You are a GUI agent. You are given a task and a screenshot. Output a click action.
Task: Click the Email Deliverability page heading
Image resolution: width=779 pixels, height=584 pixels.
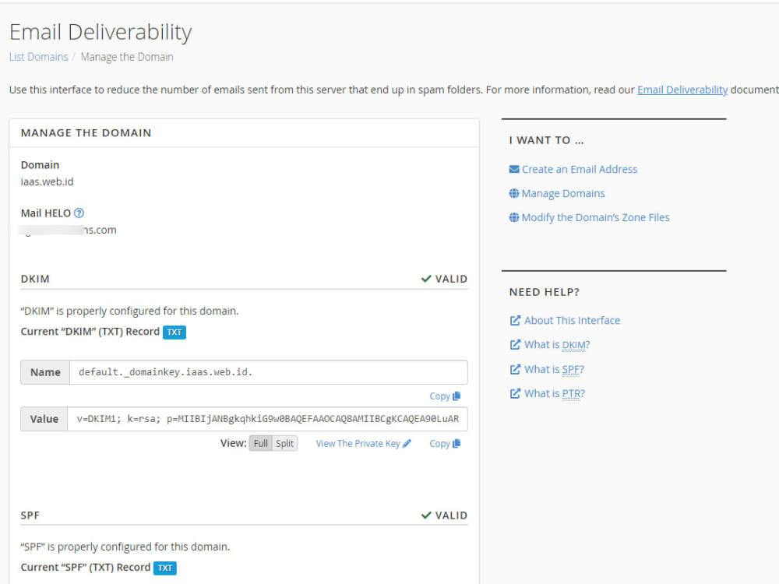(100, 32)
